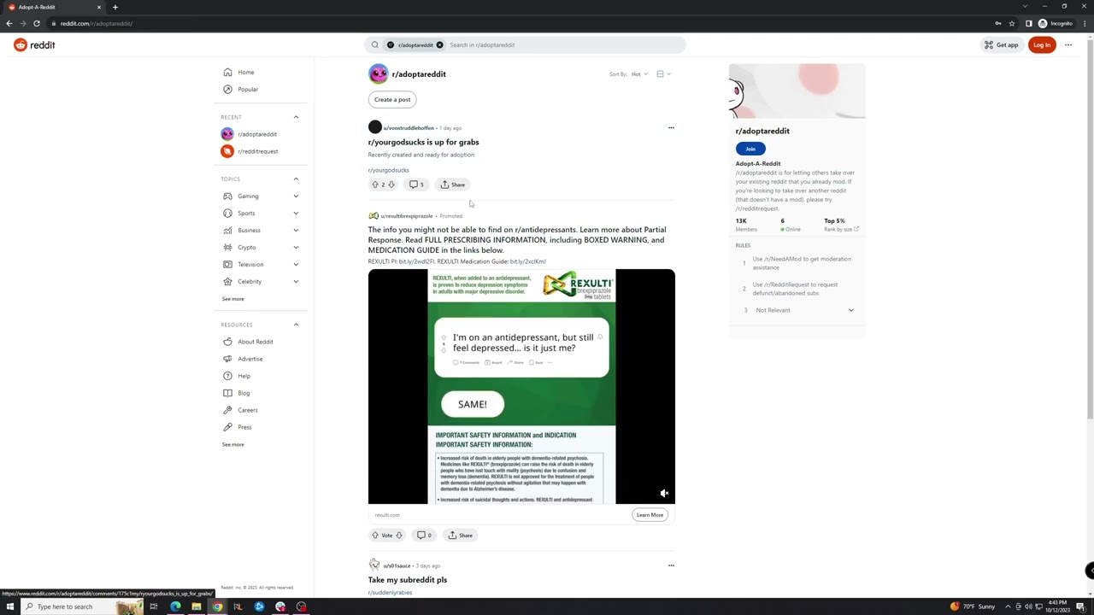
Task: Click See more under Topics
Action: (x=232, y=299)
